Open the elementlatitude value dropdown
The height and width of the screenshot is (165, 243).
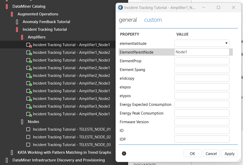226,43
